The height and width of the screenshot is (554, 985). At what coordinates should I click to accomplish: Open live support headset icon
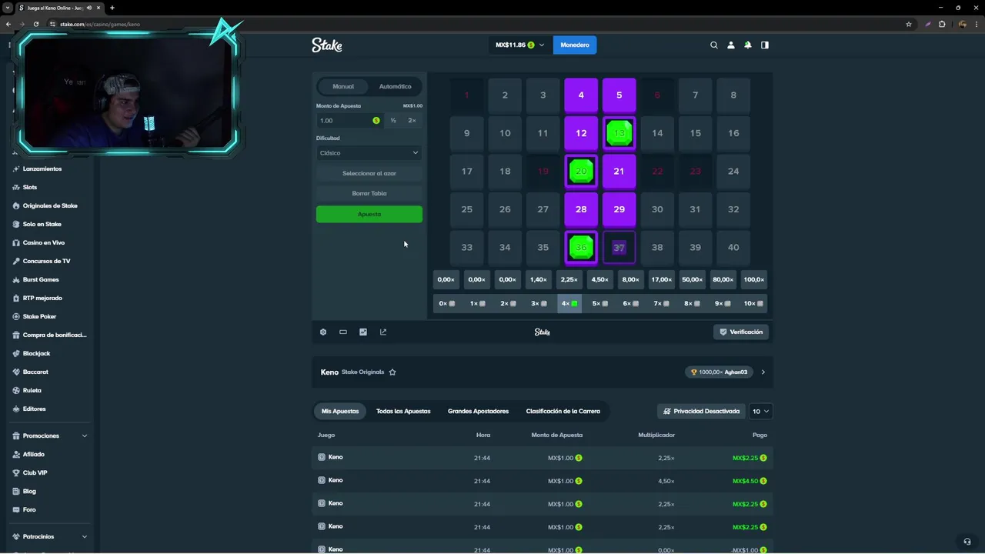click(967, 542)
